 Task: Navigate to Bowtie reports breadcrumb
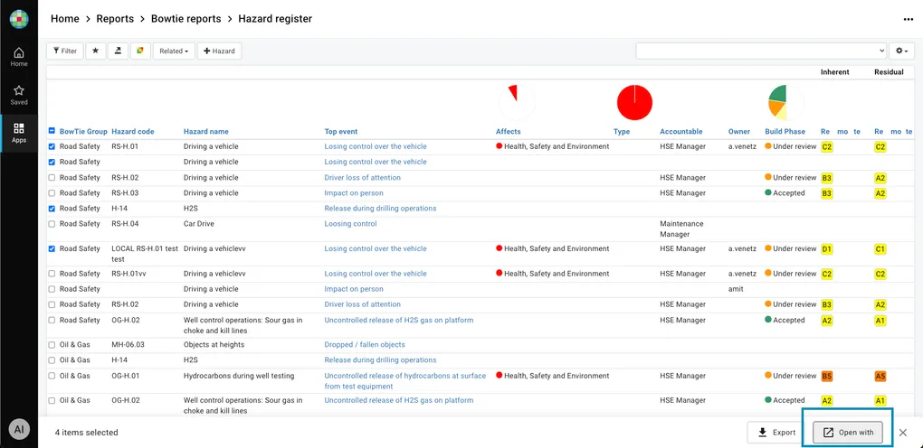point(186,19)
